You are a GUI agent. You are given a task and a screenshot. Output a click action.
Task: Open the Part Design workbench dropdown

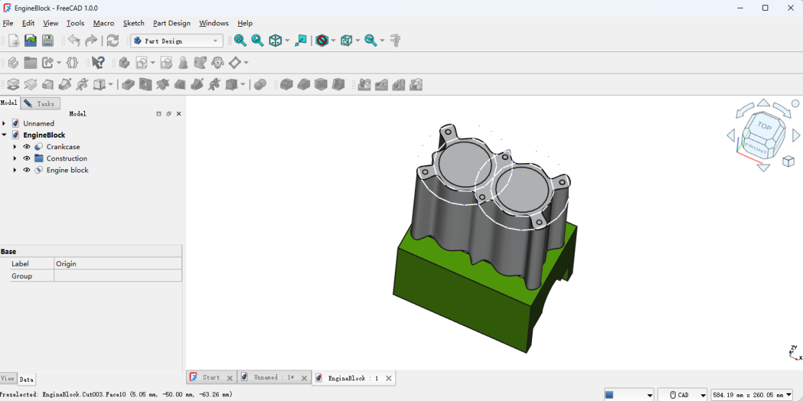coord(177,41)
